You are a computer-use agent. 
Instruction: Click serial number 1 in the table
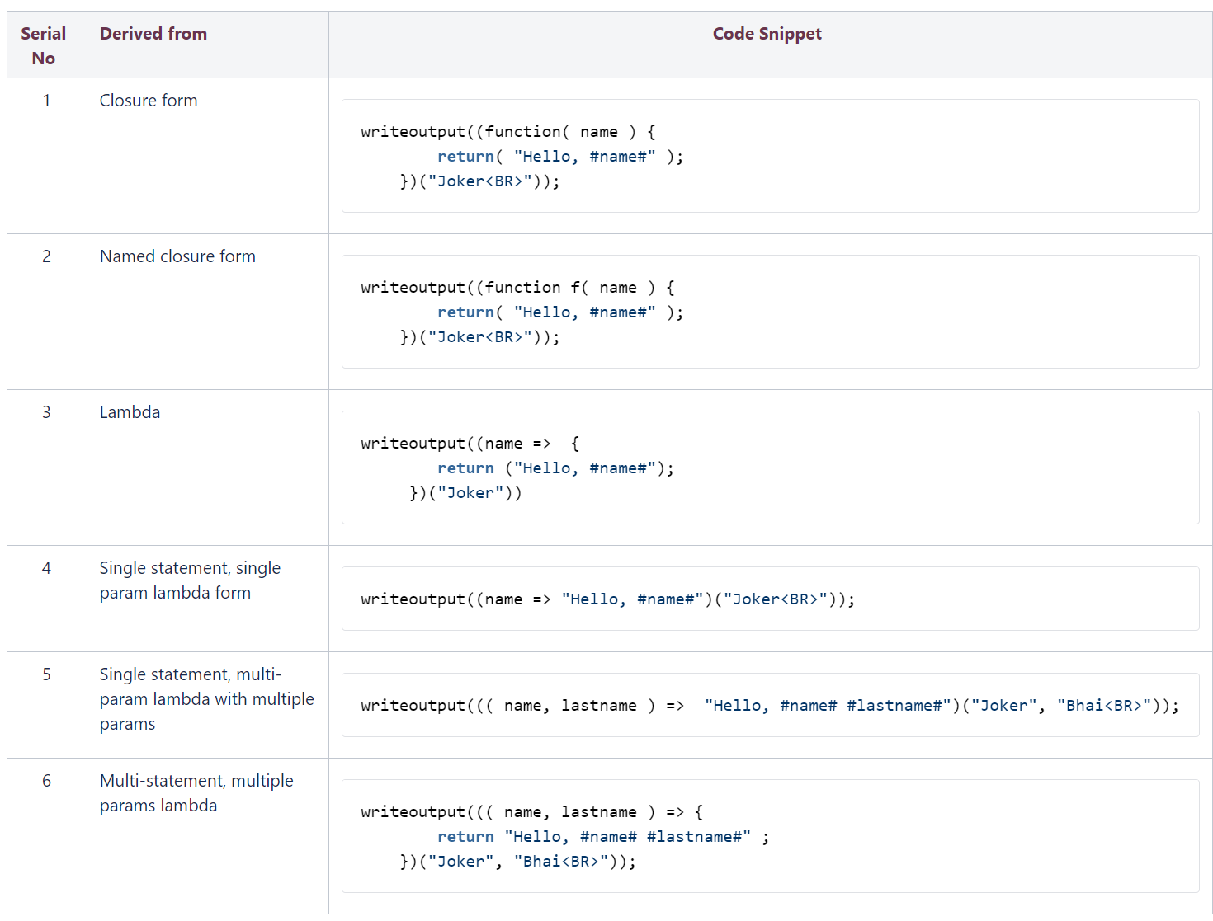pos(47,101)
